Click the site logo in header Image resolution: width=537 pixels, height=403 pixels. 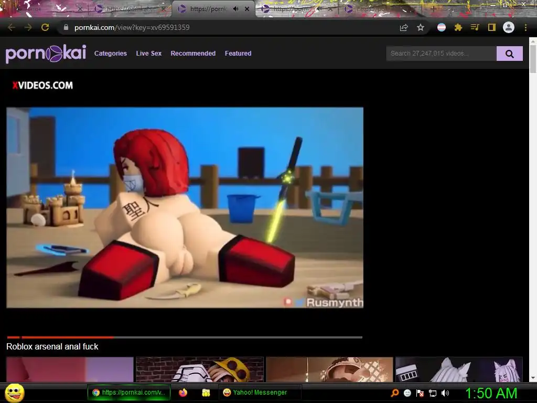point(46,54)
